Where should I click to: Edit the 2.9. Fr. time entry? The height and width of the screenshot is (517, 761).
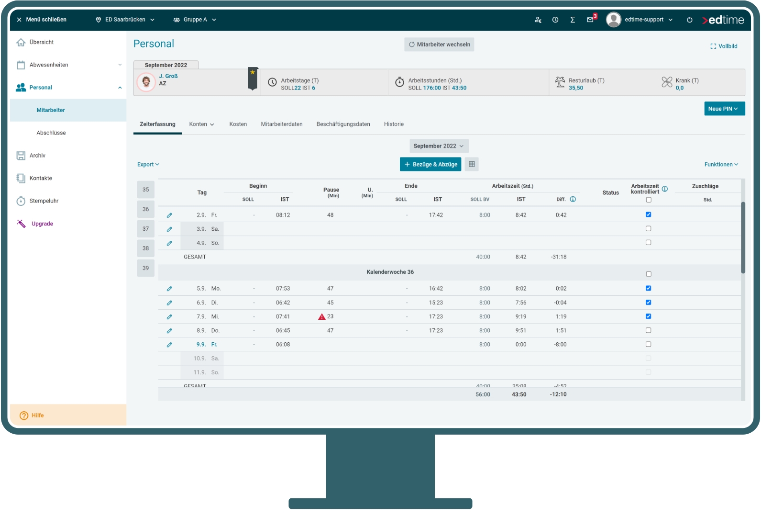coord(169,215)
